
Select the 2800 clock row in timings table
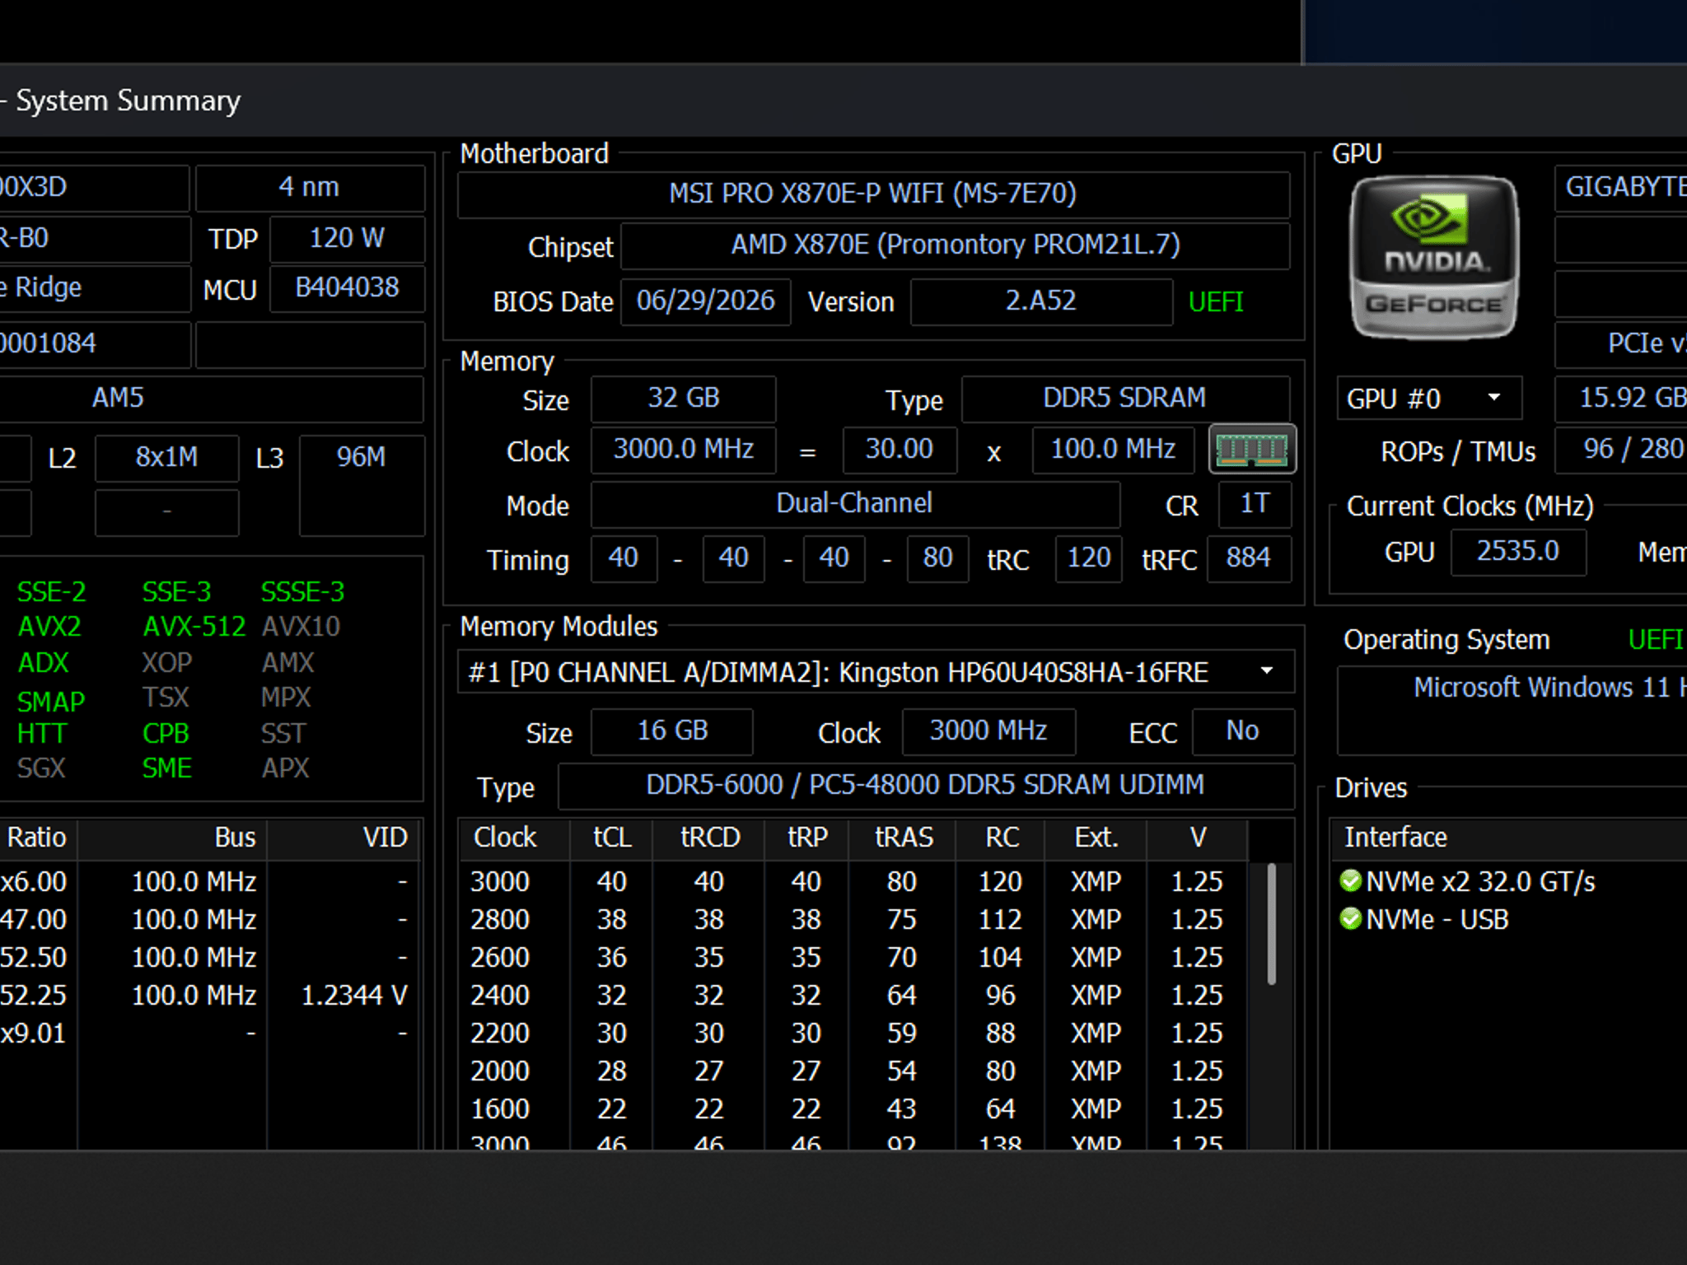[x=853, y=919]
